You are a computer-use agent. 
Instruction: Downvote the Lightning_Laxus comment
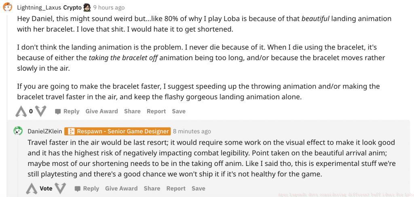[41, 111]
